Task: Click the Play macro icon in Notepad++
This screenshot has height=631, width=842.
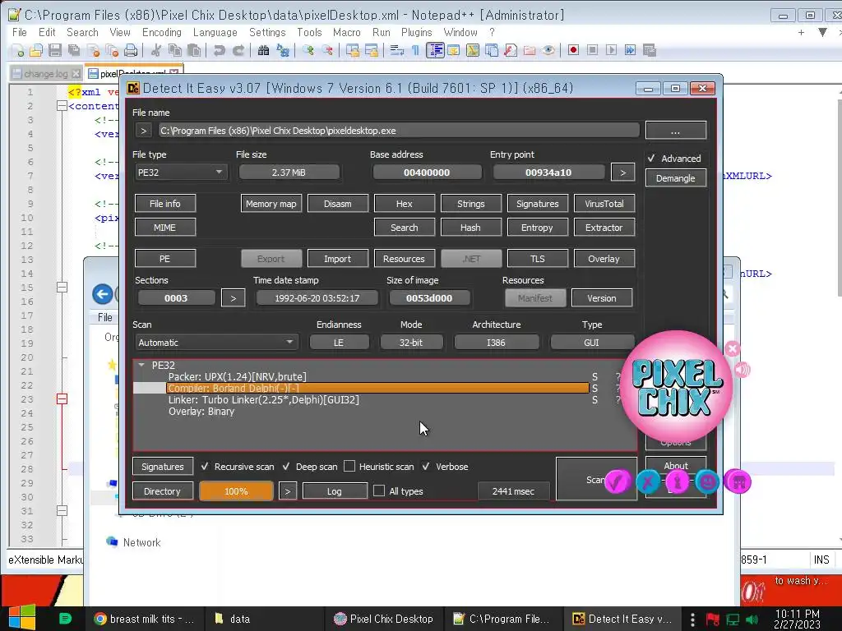Action: point(611,50)
